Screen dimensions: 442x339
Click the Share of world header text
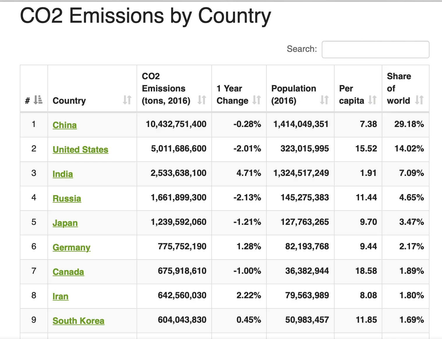tap(399, 88)
